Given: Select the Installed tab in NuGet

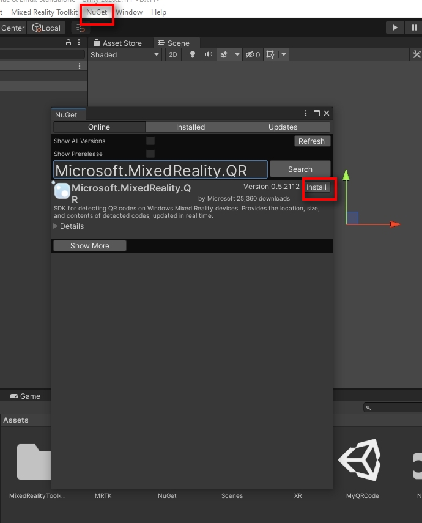Looking at the screenshot, I should [190, 127].
